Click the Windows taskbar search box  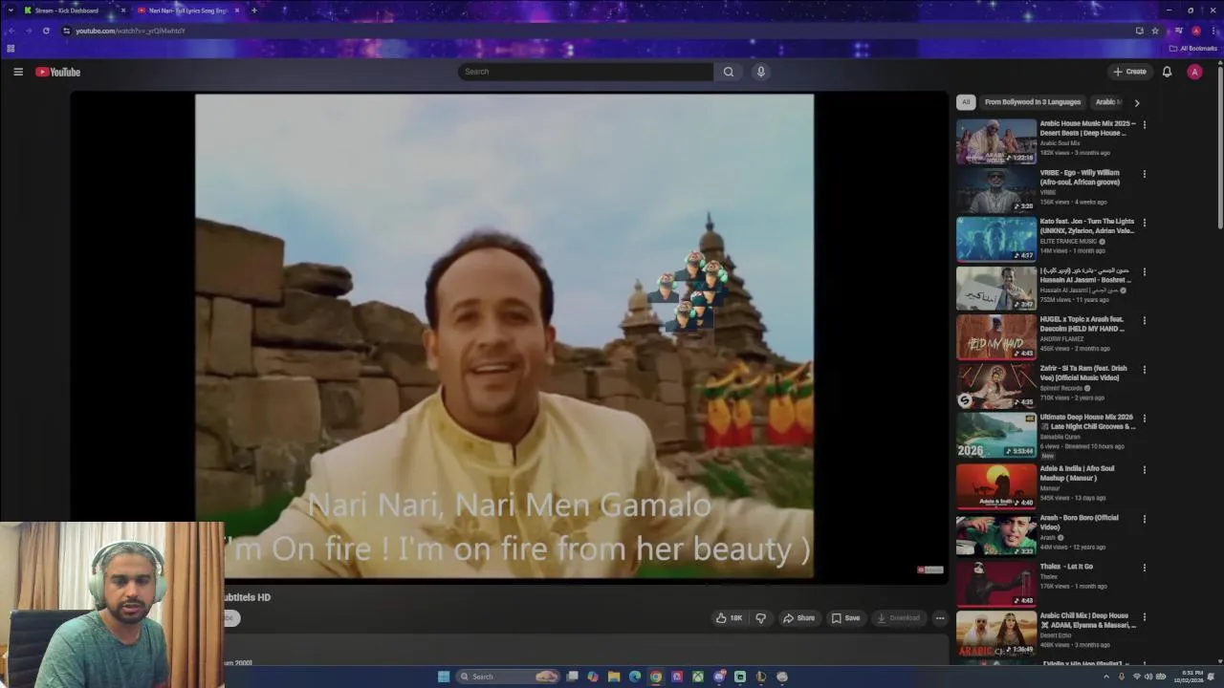[507, 677]
